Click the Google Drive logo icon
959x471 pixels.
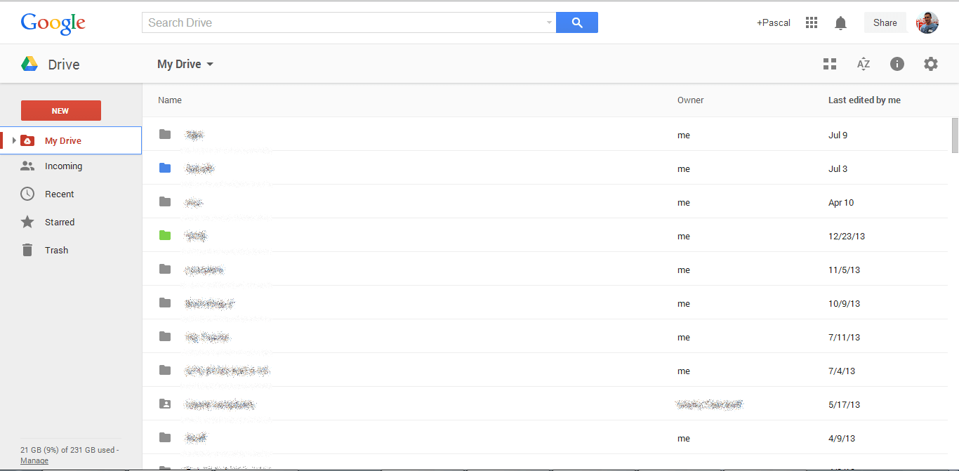coord(29,64)
